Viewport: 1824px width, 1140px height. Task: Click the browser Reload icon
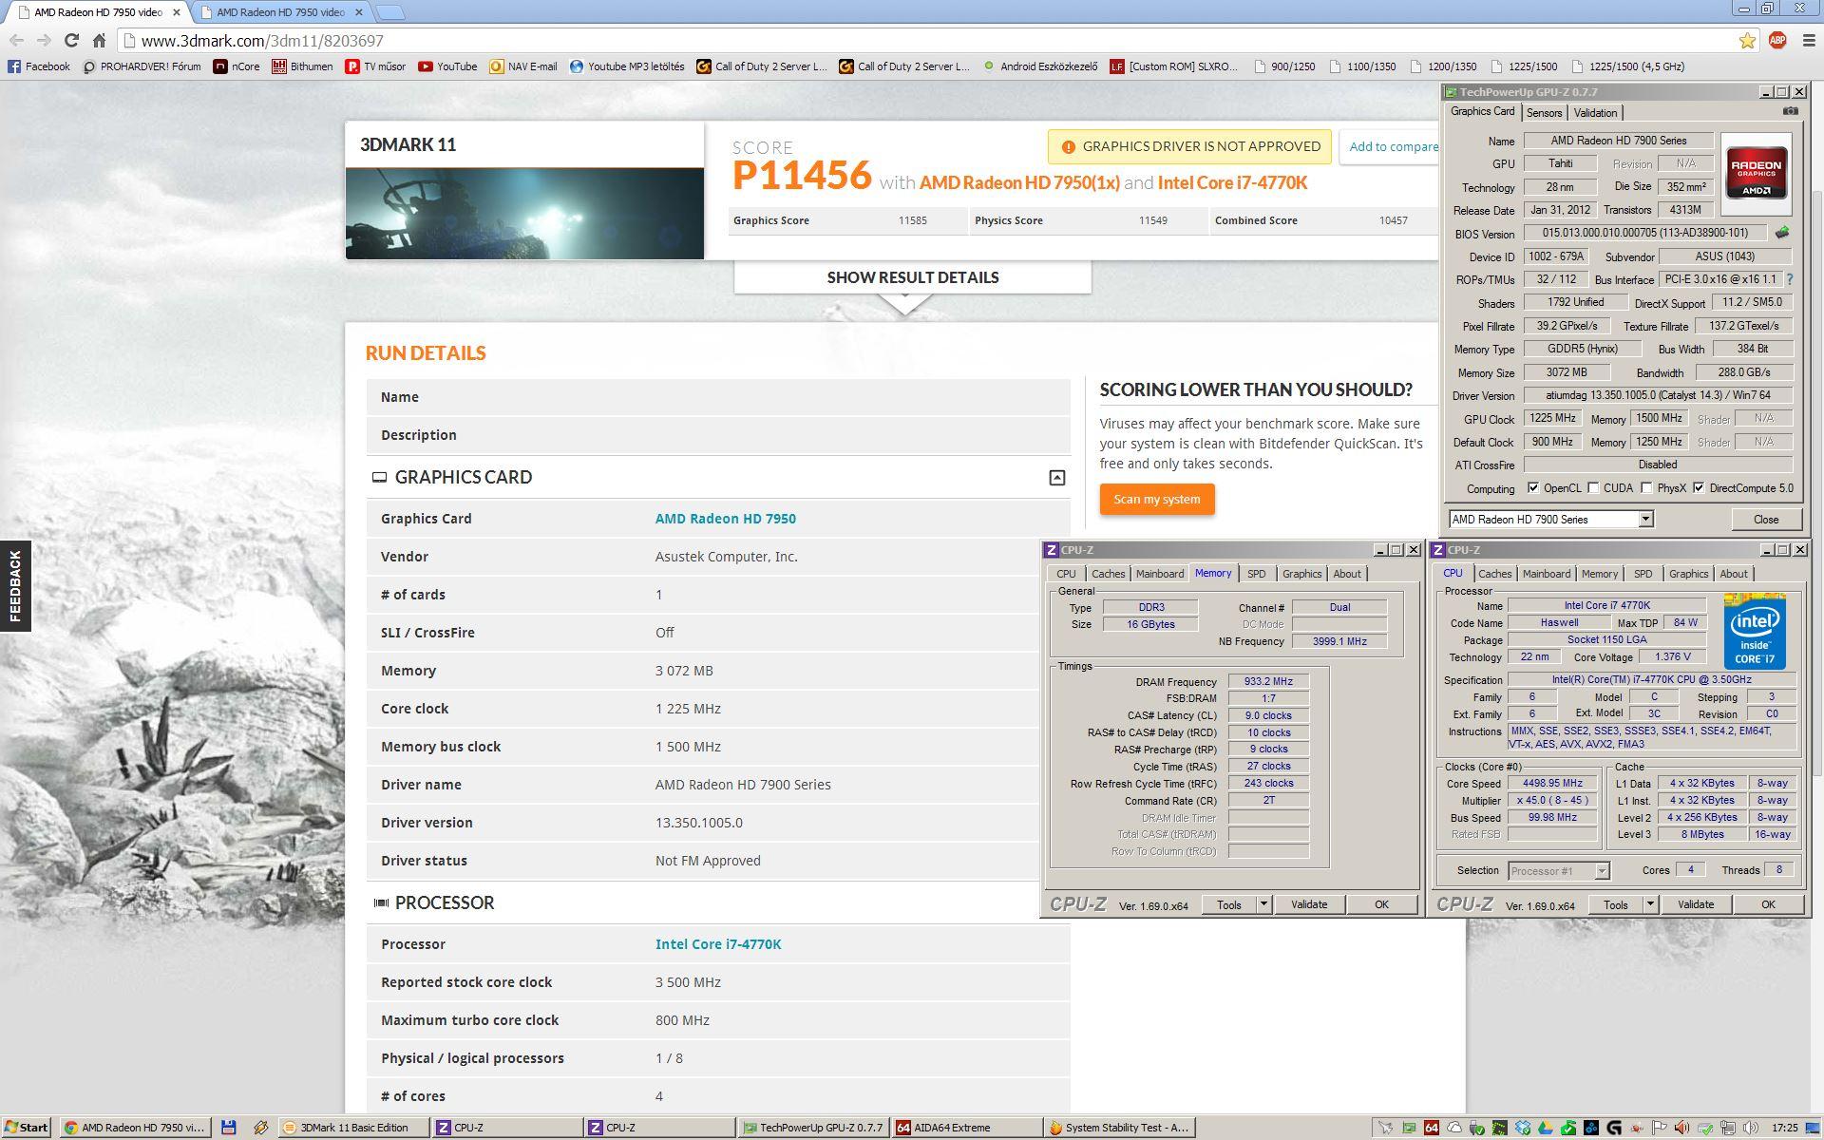click(x=71, y=40)
